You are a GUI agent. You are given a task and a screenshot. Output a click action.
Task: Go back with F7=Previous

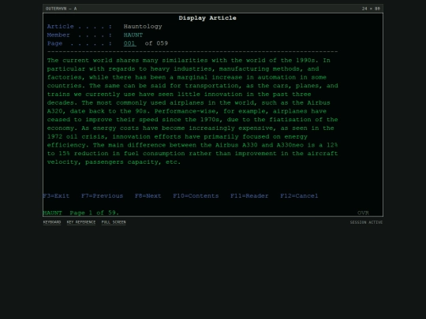point(102,196)
